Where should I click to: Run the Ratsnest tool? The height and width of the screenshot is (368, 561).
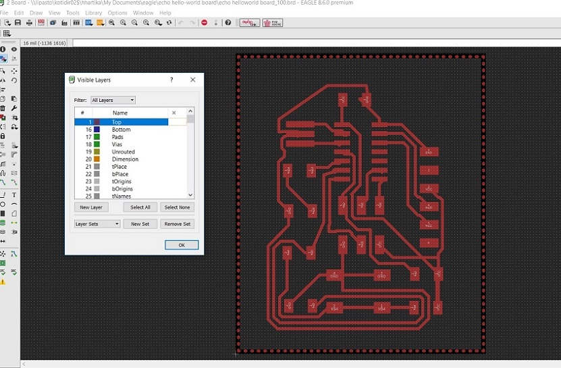click(3, 254)
